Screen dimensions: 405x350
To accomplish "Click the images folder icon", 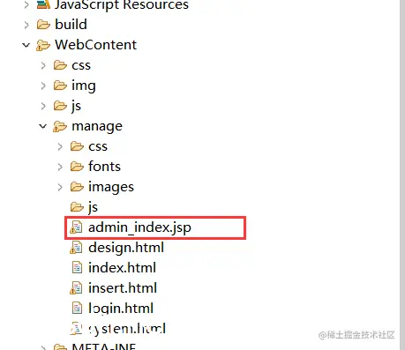I will (x=77, y=187).
